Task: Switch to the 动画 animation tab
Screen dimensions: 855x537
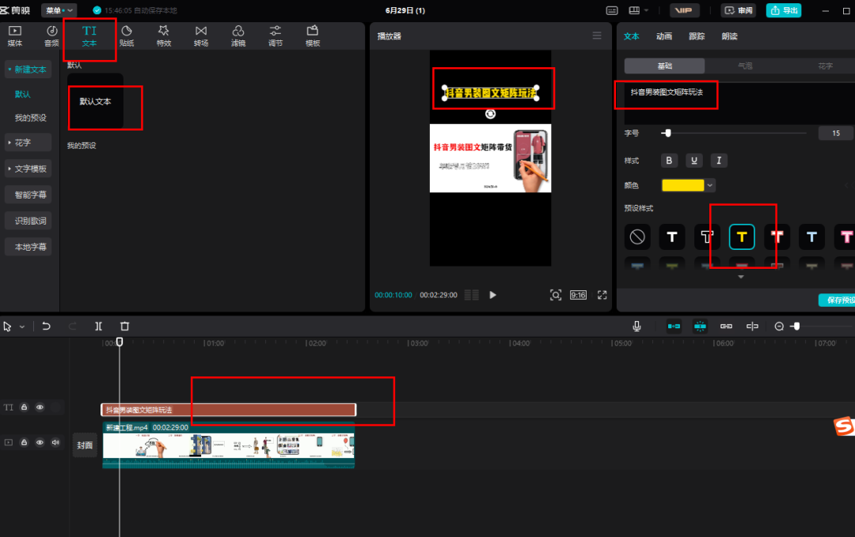Action: pos(664,36)
